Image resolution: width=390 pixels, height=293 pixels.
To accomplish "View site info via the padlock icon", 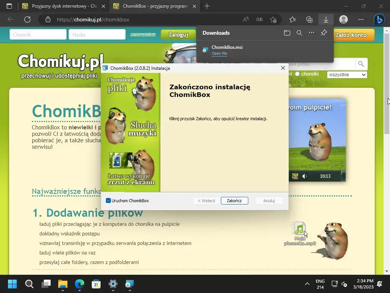I will pos(48,19).
